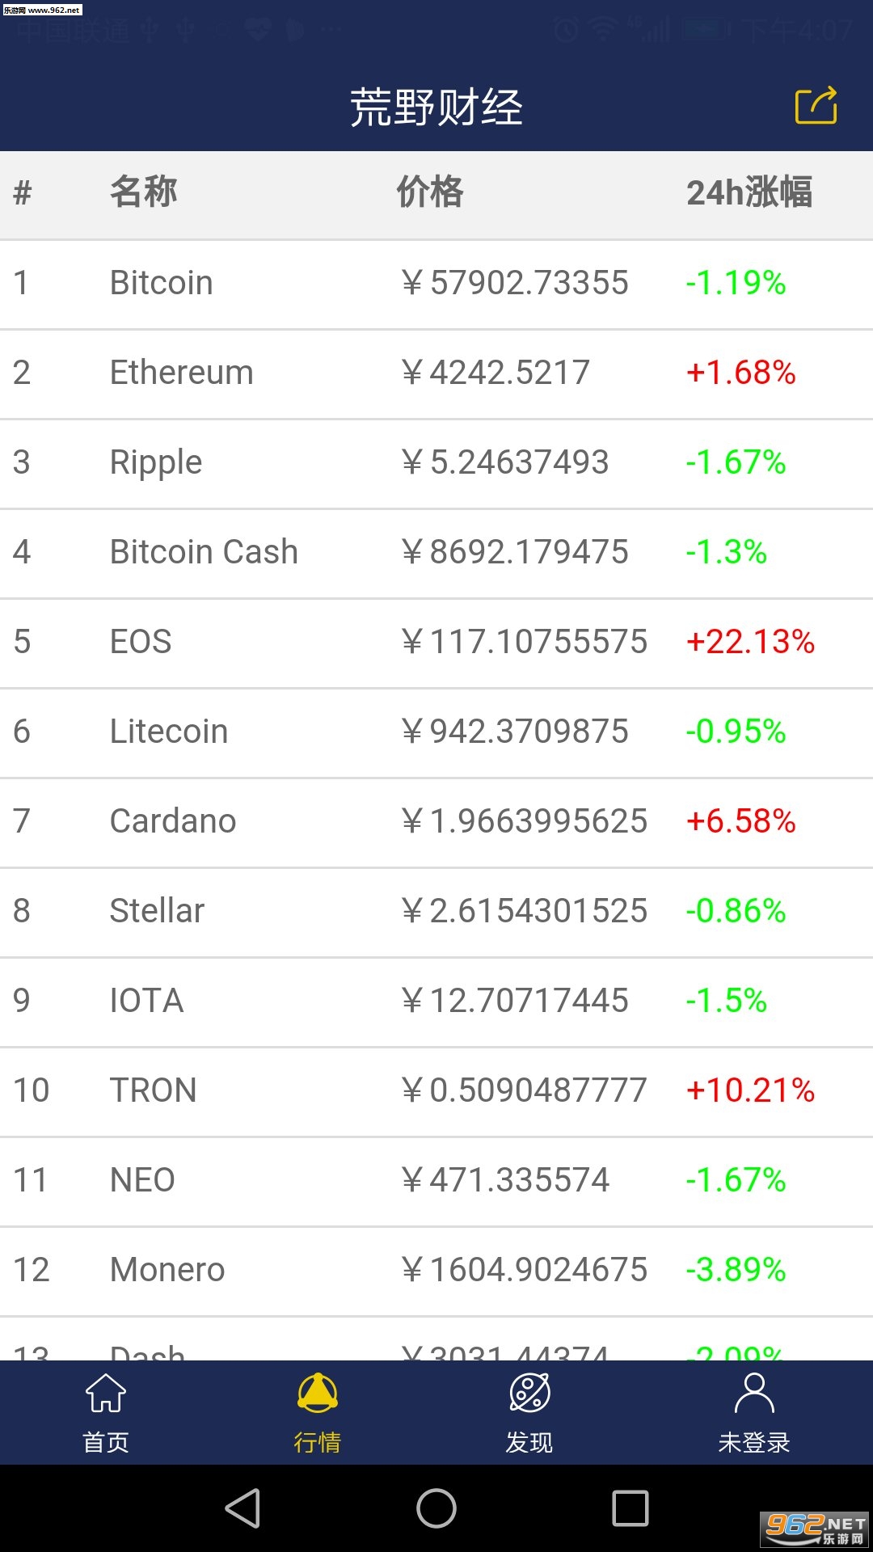The image size is (873, 1552).
Task: Open the TRON row
Action: pos(436,1092)
